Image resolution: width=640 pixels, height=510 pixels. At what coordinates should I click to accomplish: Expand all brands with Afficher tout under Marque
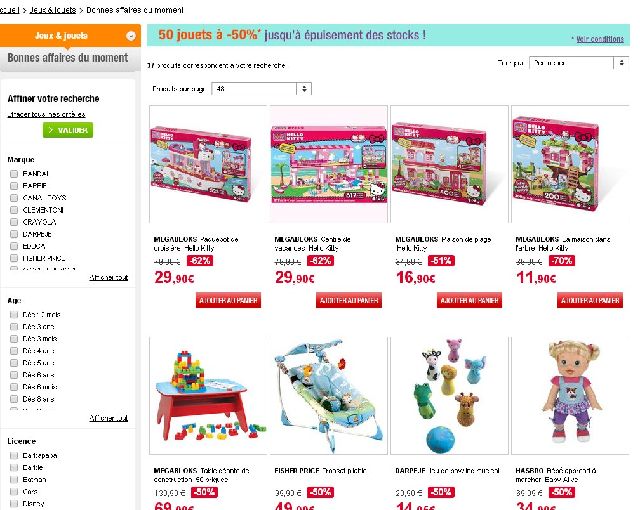[x=109, y=277]
